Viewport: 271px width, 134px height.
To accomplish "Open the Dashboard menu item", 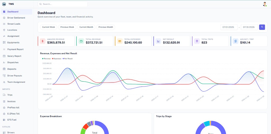I will click(x=17, y=12).
